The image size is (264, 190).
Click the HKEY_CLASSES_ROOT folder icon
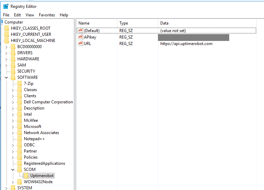[x=6, y=28]
